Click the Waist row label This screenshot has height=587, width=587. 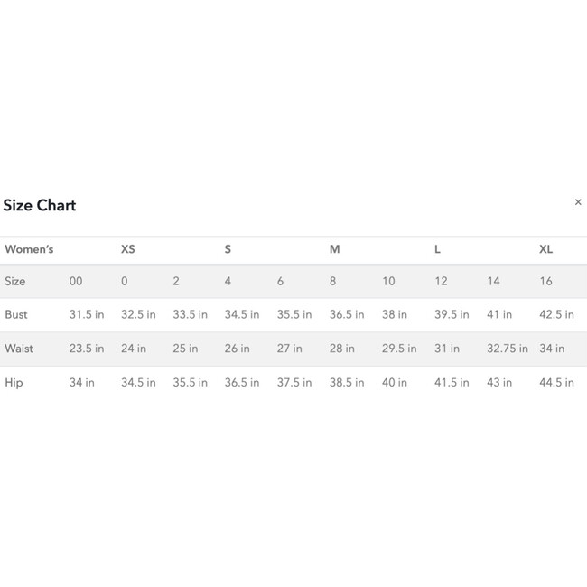(x=19, y=349)
